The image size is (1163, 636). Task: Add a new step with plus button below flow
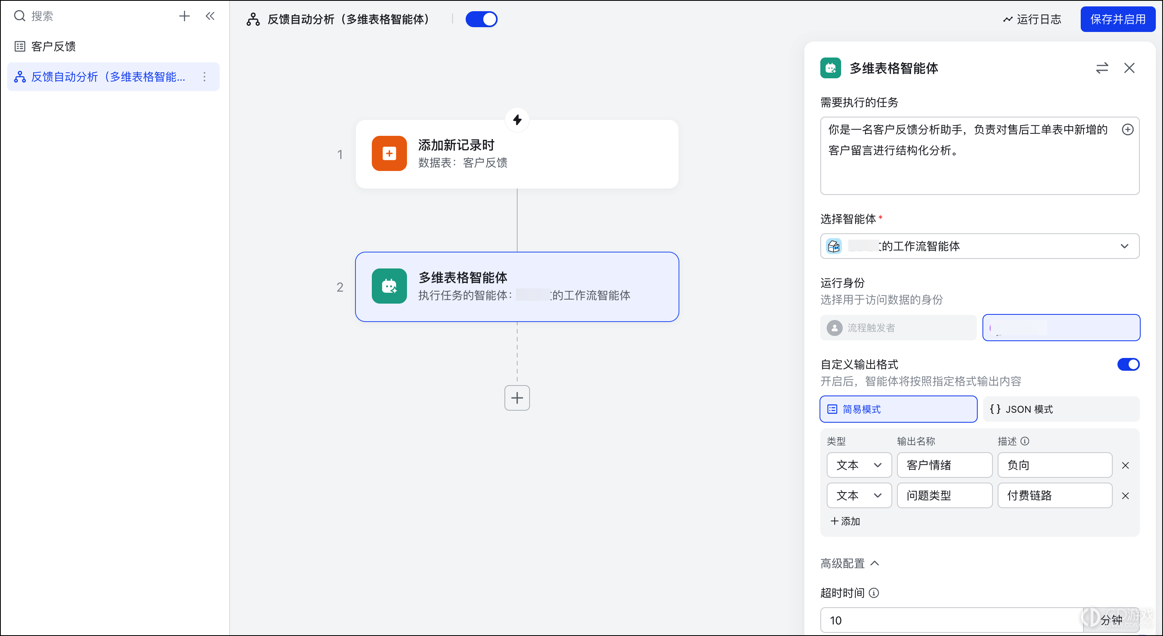(517, 398)
